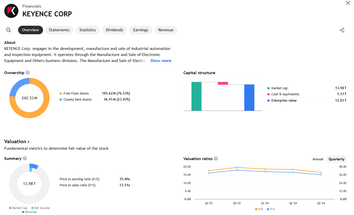Click the 56.91 M (23.47%) value
Screen dimensions: 354x215
pos(117,100)
